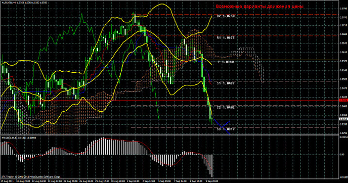
Task: Click the red price tag on price axis
Action: coord(343,100)
